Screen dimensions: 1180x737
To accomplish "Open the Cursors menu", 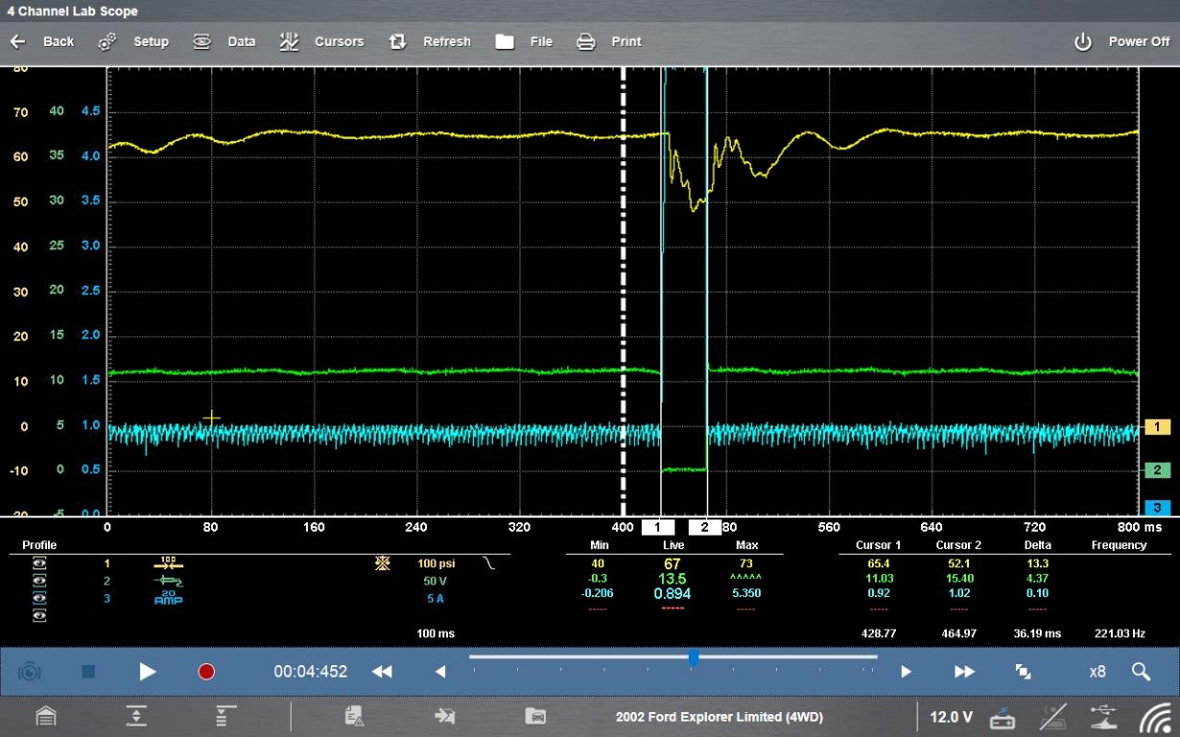I will 322,41.
